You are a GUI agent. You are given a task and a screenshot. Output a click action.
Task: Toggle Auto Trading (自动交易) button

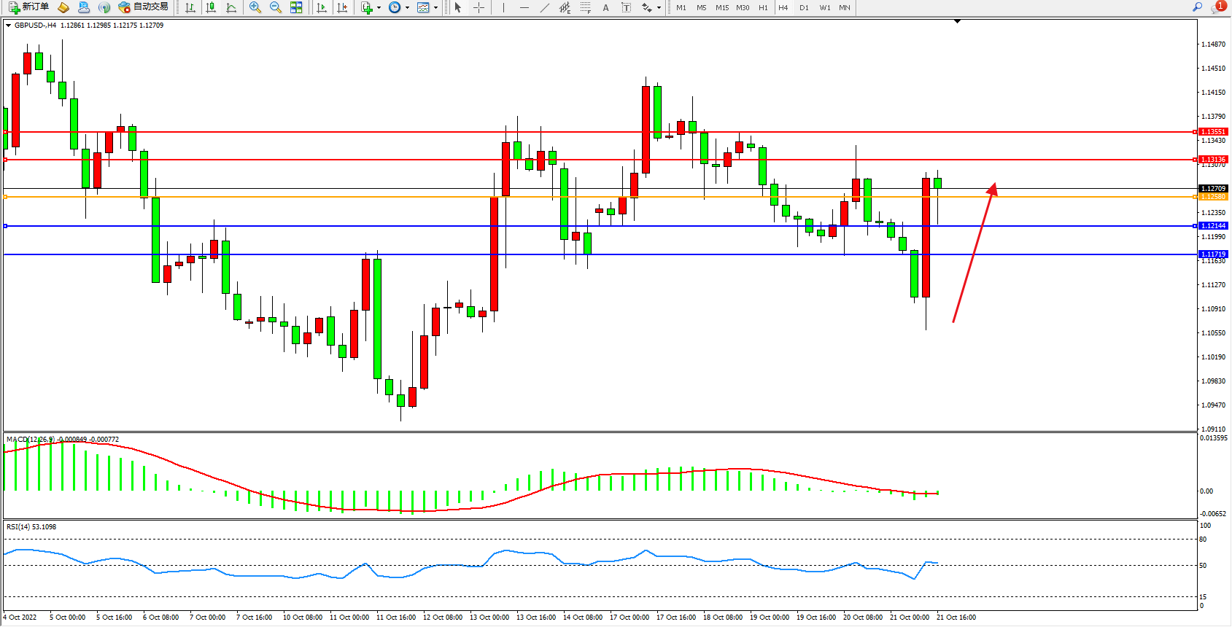click(144, 7)
